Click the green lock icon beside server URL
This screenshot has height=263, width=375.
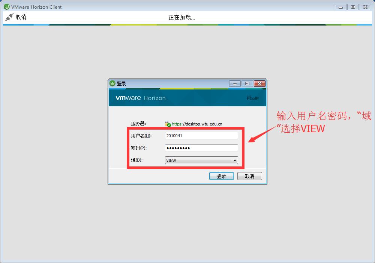pyautogui.click(x=168, y=124)
